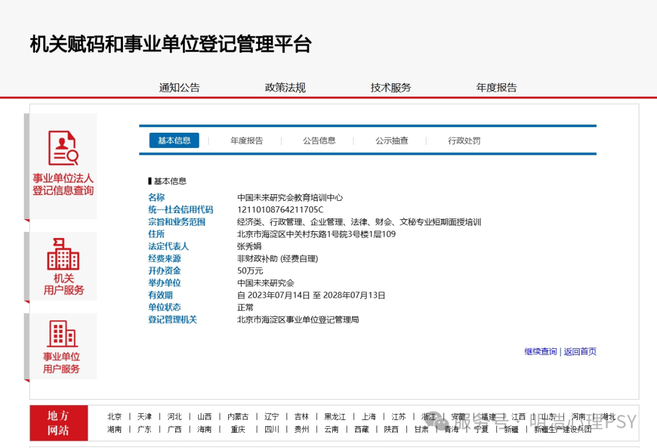The width and height of the screenshot is (657, 448).
Task: Open 年度报告 in the top navigation
Action: click(x=496, y=88)
